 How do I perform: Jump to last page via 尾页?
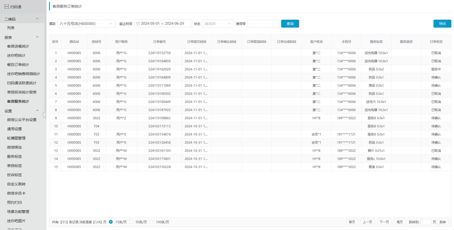[400, 222]
